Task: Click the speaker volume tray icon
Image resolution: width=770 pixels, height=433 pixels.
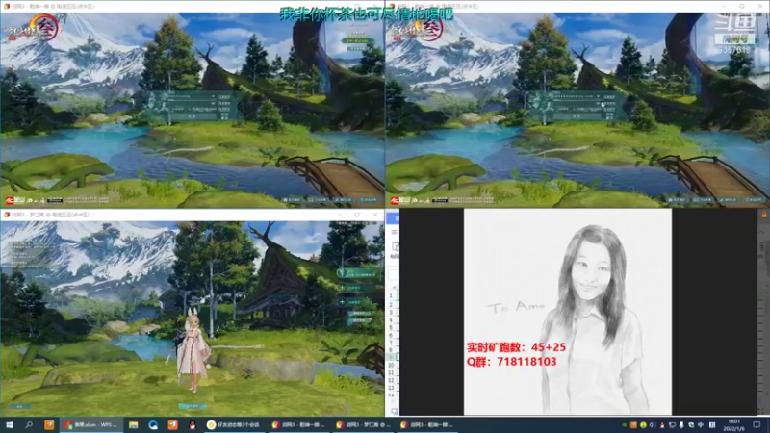Action: [x=653, y=425]
